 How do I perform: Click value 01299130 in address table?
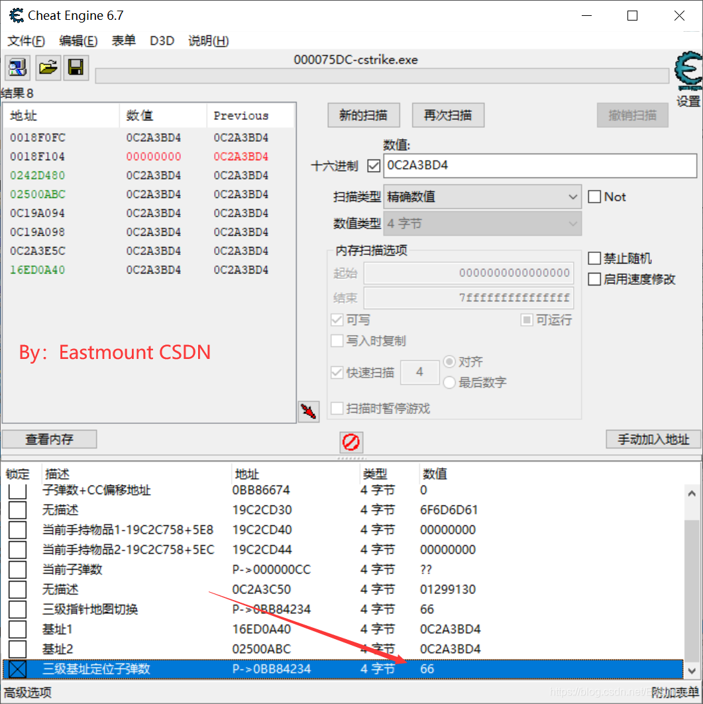click(x=448, y=589)
